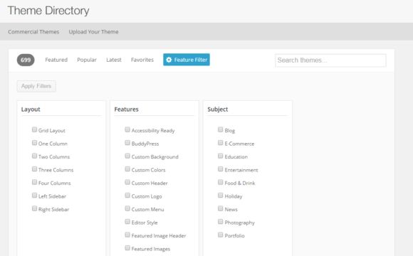
Task: Tick the Photography subject checkbox
Action: point(221,222)
